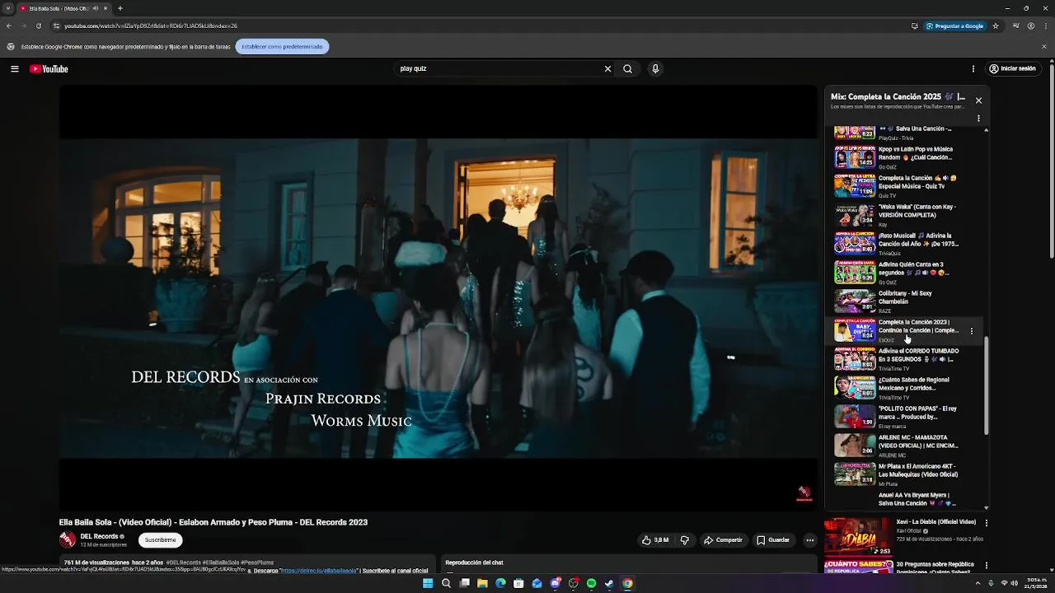Viewport: 1055px width, 593px height.
Task: Click Establecer como predeterminado button
Action: pos(282,47)
